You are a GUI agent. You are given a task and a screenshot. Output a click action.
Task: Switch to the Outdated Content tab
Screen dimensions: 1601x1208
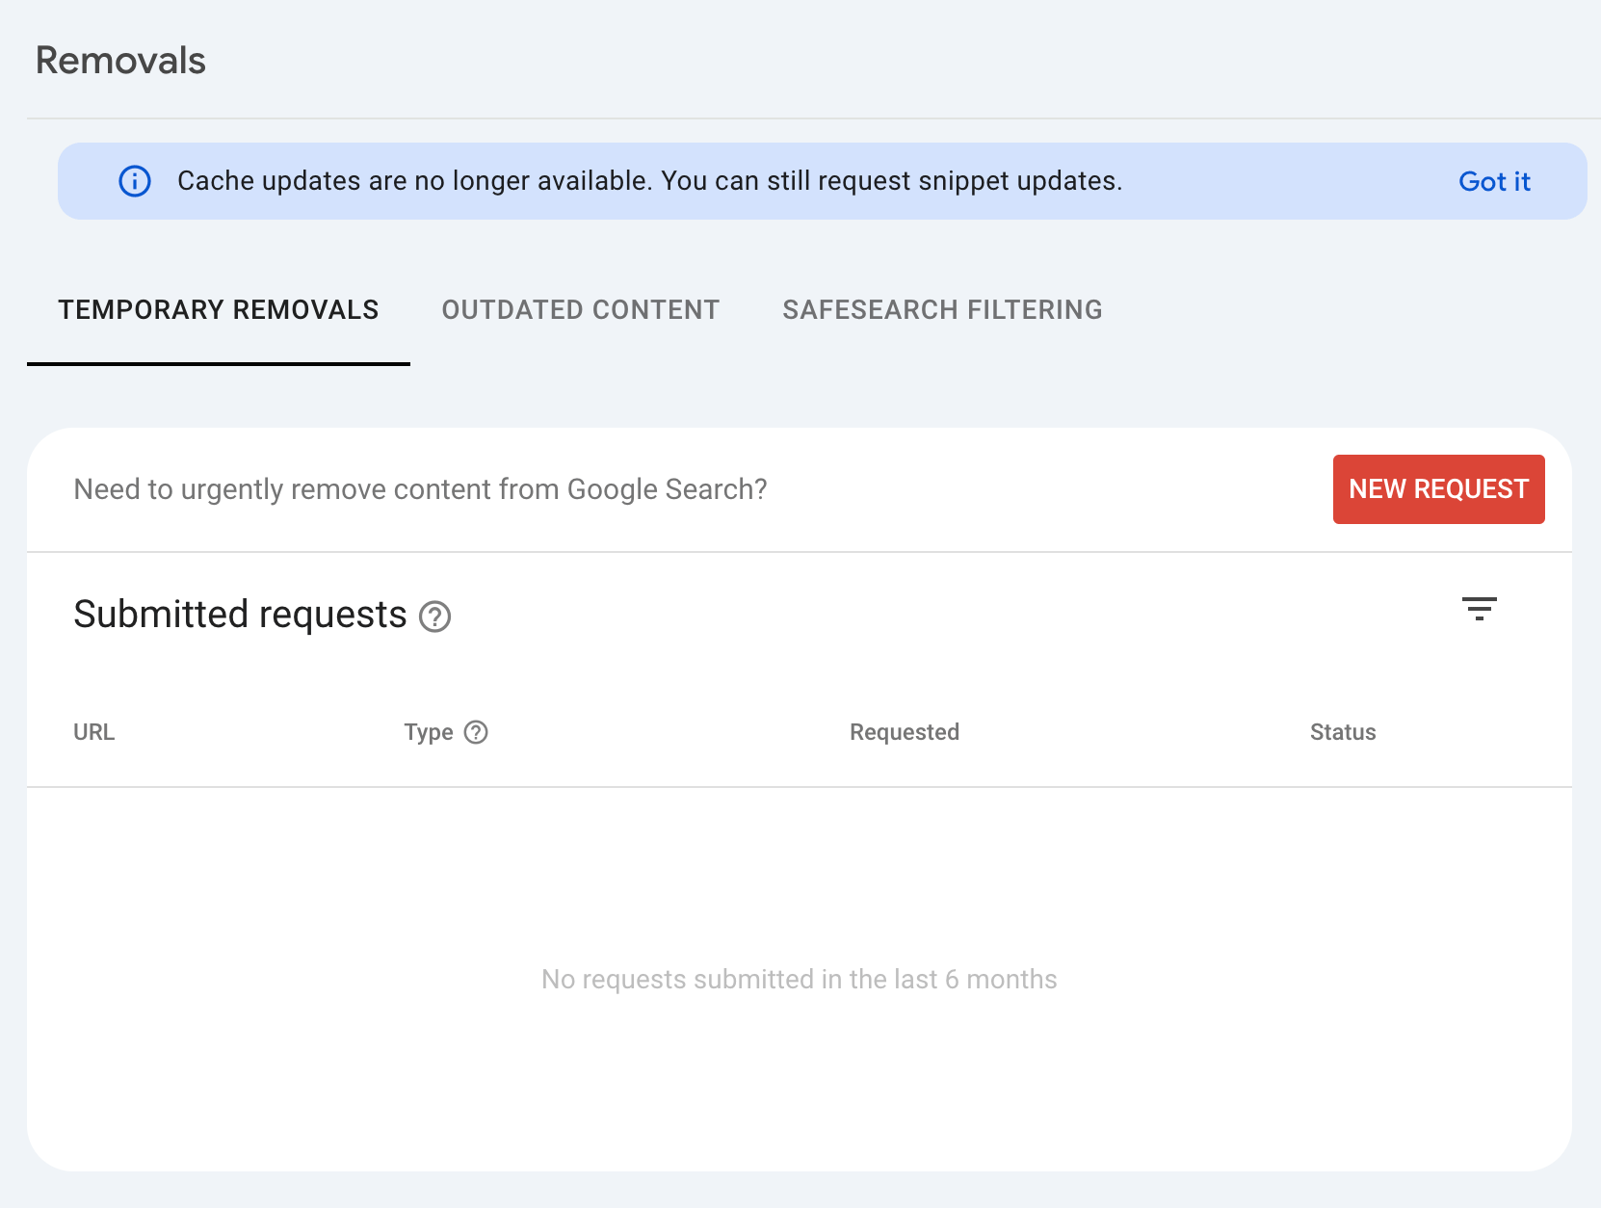580,309
